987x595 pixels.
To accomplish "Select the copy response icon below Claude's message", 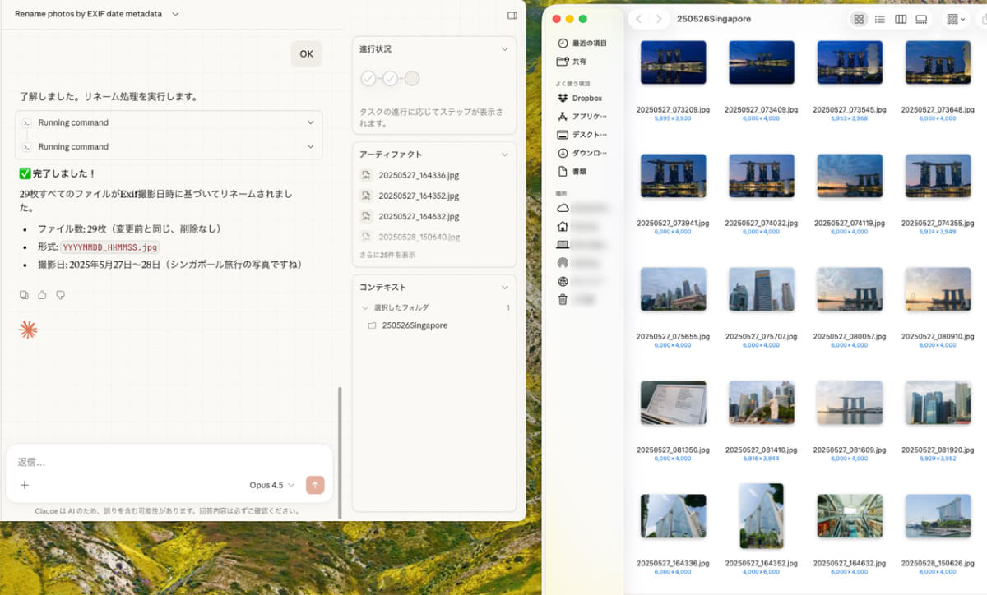I will 25,294.
